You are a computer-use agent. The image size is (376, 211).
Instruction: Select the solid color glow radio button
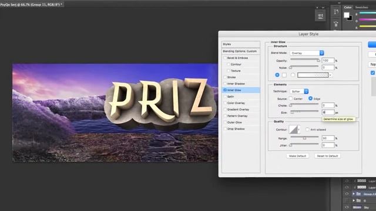point(277,75)
